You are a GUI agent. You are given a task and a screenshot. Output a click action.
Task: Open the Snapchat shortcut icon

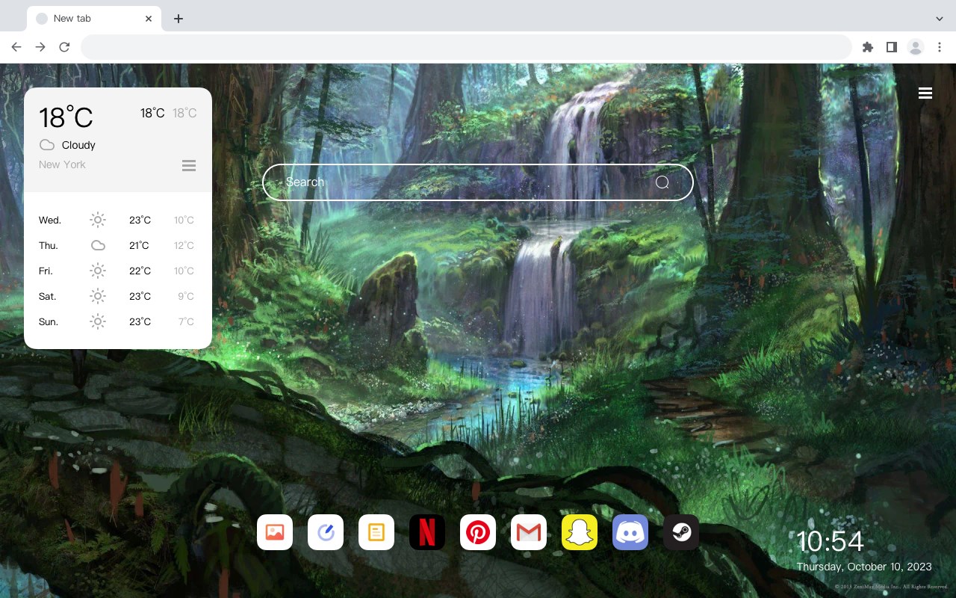(580, 532)
